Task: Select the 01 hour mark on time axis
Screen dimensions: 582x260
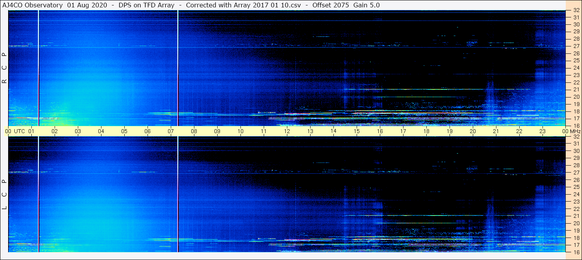Action: tap(31, 131)
